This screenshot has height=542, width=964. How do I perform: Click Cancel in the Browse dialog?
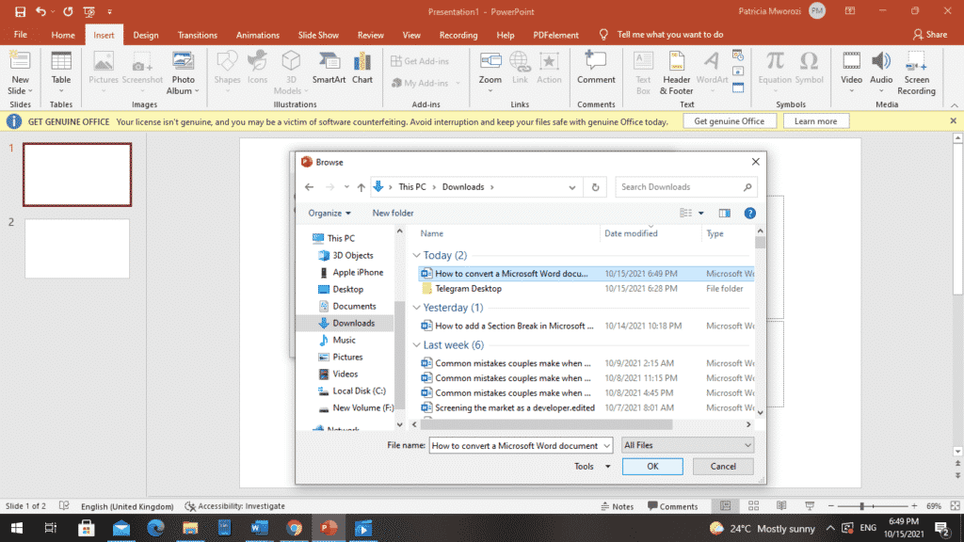pos(723,467)
